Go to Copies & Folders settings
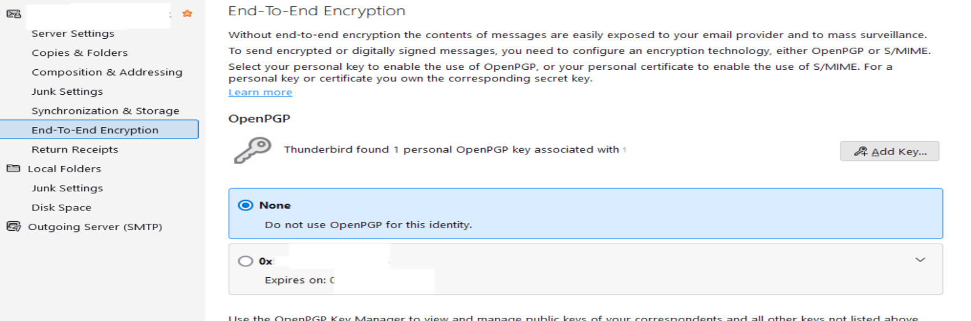This screenshot has height=321, width=971. click(x=80, y=53)
